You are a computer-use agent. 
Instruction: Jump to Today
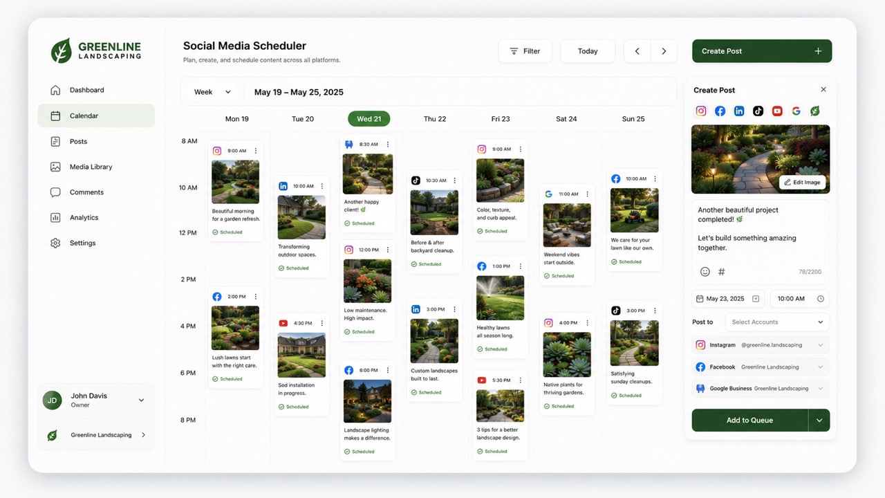pos(588,51)
